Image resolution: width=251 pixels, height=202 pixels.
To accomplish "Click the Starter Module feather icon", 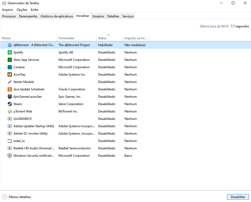I will (x=9, y=82).
